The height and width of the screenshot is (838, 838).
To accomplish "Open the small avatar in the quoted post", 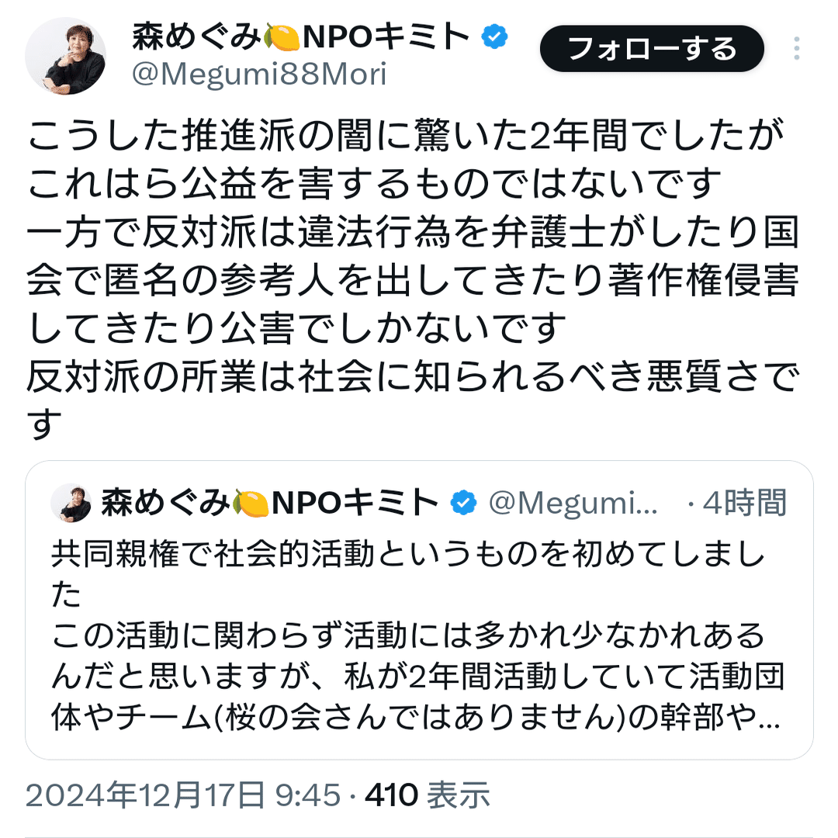I will coord(71,503).
